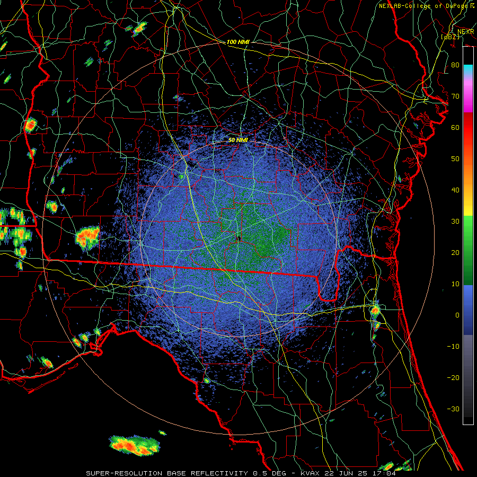Click the large storm cell over the Gulf

pyautogui.click(x=135, y=446)
